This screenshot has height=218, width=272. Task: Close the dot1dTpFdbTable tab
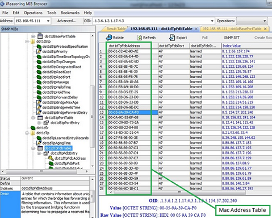(x=196, y=29)
